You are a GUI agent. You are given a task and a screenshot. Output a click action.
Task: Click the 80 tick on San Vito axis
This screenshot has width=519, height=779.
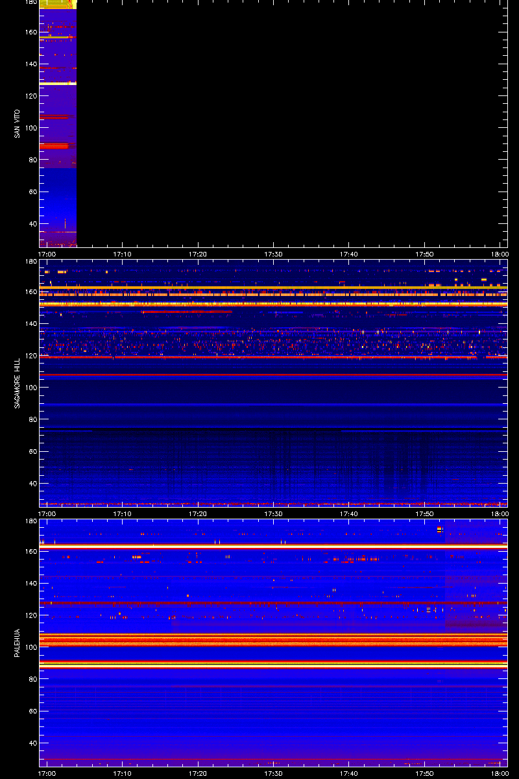(32, 160)
